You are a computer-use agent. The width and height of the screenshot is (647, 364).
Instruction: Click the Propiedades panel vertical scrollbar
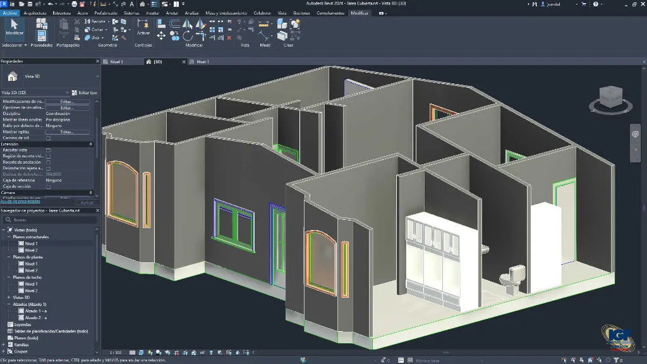coord(97,136)
